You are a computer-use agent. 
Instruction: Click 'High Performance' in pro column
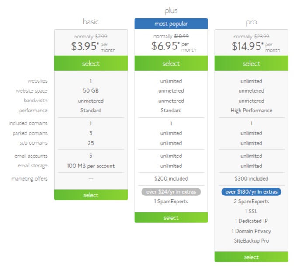[x=251, y=111]
